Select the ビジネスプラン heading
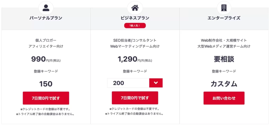 click(x=135, y=18)
